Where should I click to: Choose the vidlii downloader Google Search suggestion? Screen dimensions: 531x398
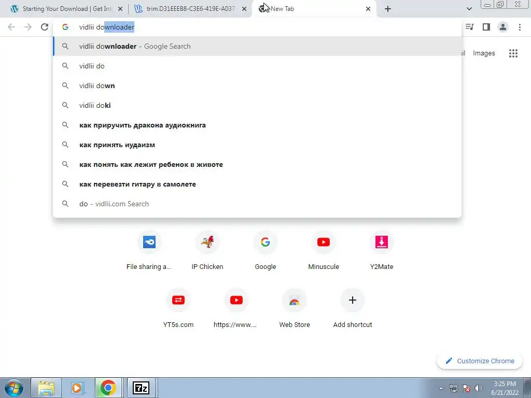(x=257, y=46)
